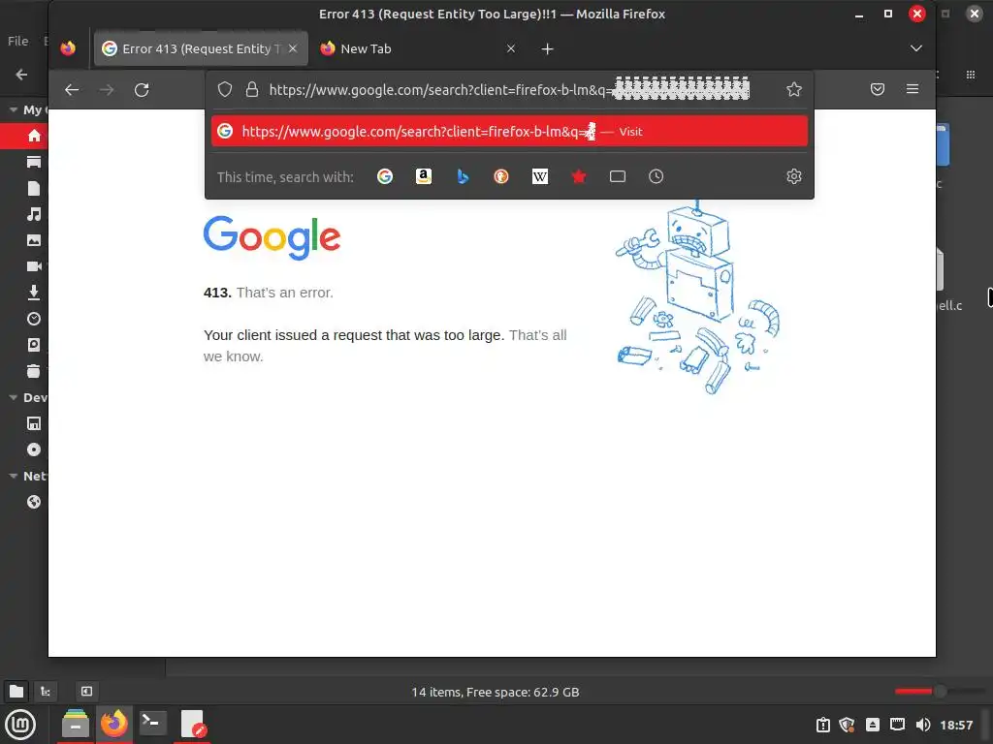Search within bookmarks using red star

(579, 176)
